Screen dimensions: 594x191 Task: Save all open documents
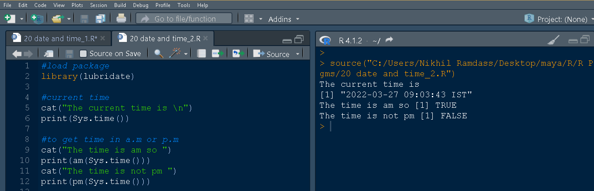101,19
